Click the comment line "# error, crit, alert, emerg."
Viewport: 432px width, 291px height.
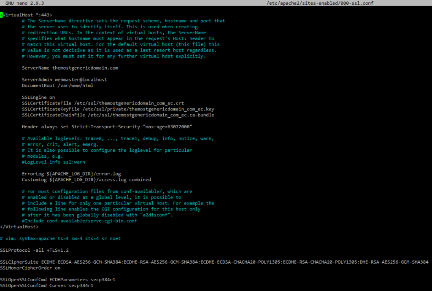(x=60, y=145)
